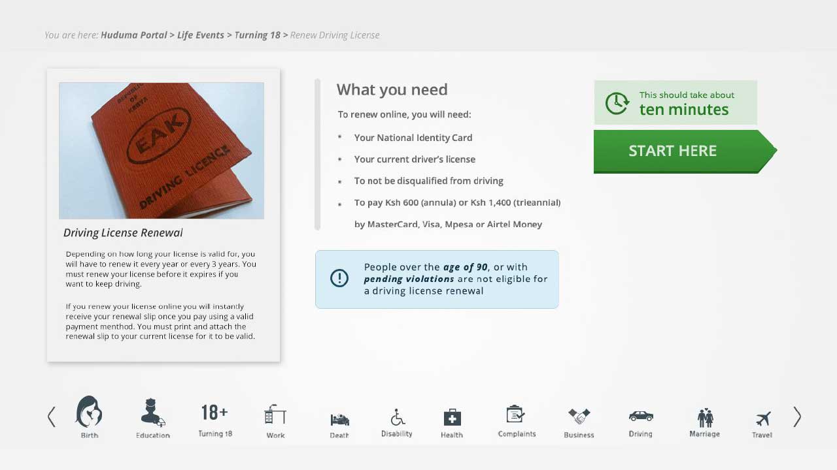Viewport: 837px width, 470px height.
Task: Click the scrollbar beside What you need
Action: (x=317, y=154)
